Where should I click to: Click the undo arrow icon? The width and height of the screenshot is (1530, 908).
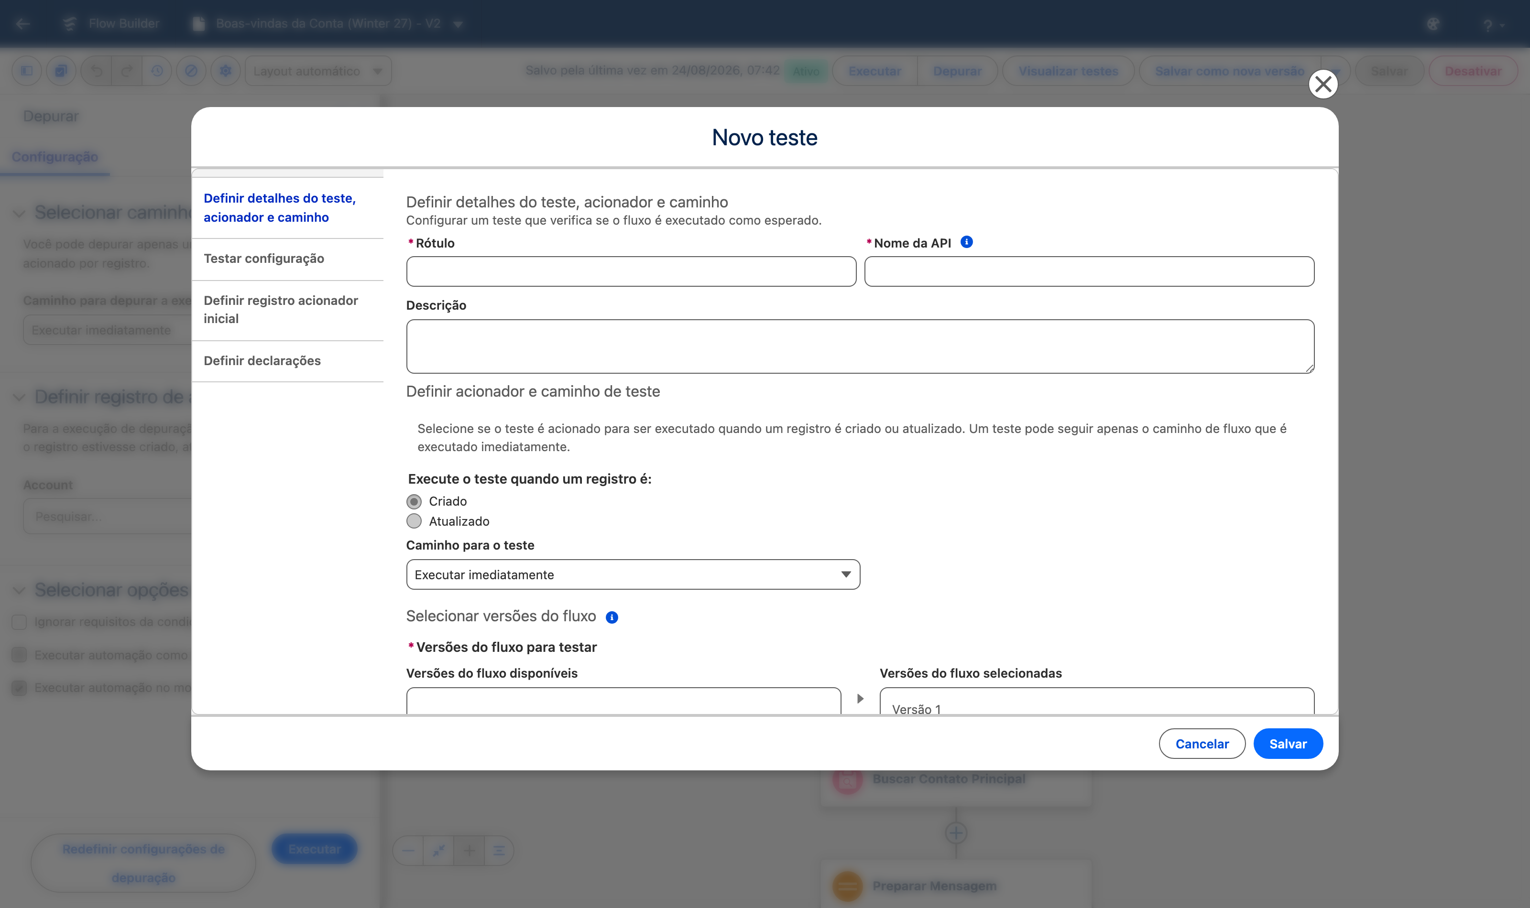[97, 71]
